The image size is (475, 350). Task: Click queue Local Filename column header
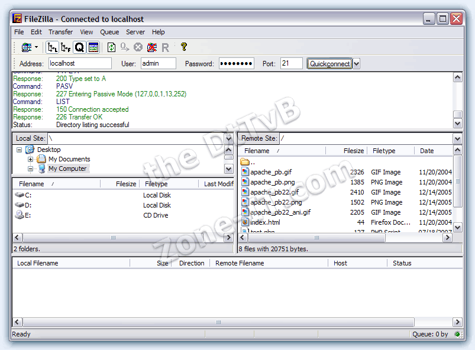(71, 263)
